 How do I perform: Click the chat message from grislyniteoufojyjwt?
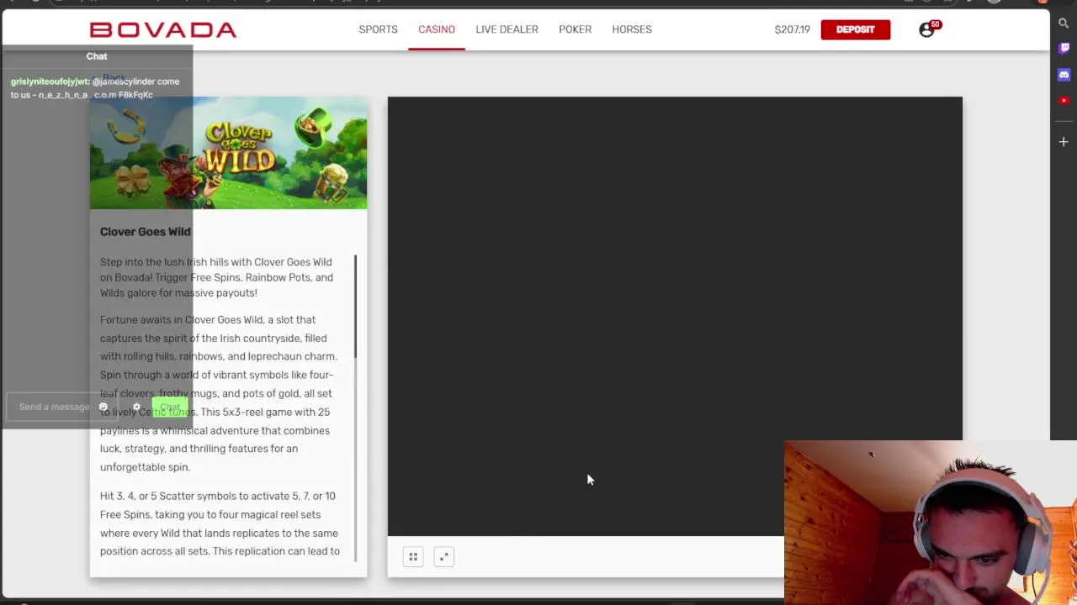[x=95, y=88]
